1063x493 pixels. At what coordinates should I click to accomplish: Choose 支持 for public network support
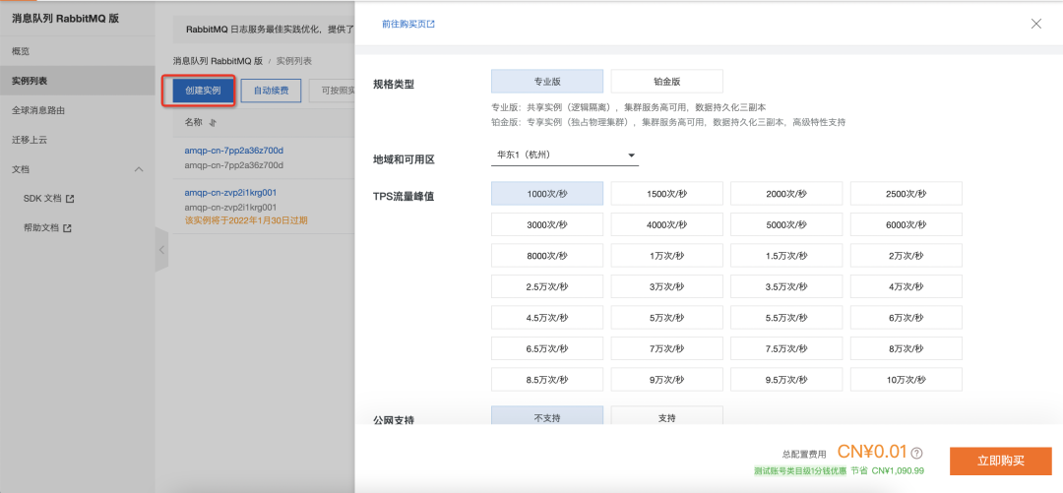pos(667,417)
